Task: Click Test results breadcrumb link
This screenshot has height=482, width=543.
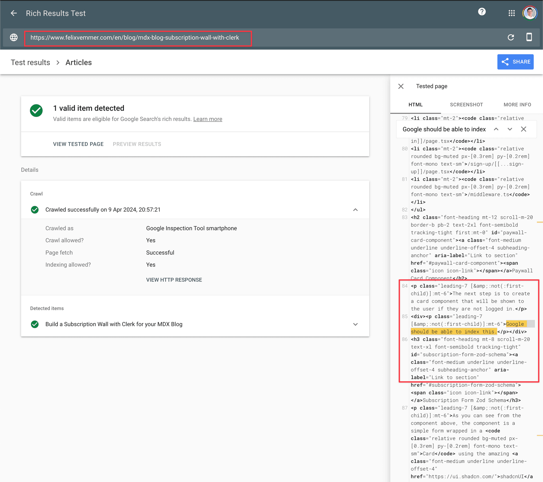Action: [x=30, y=61]
